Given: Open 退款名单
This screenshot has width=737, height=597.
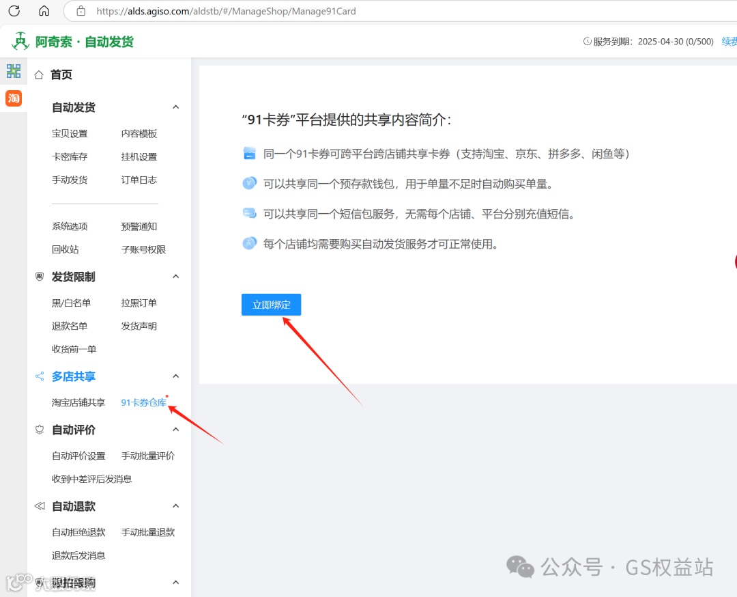Looking at the screenshot, I should point(70,326).
